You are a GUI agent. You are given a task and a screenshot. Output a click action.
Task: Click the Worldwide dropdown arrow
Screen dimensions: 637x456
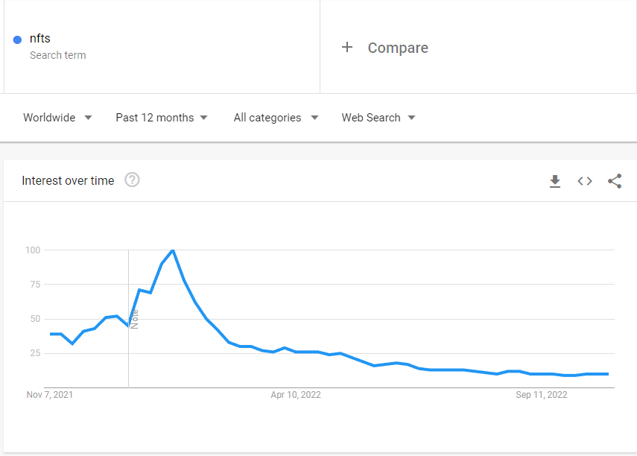click(88, 118)
